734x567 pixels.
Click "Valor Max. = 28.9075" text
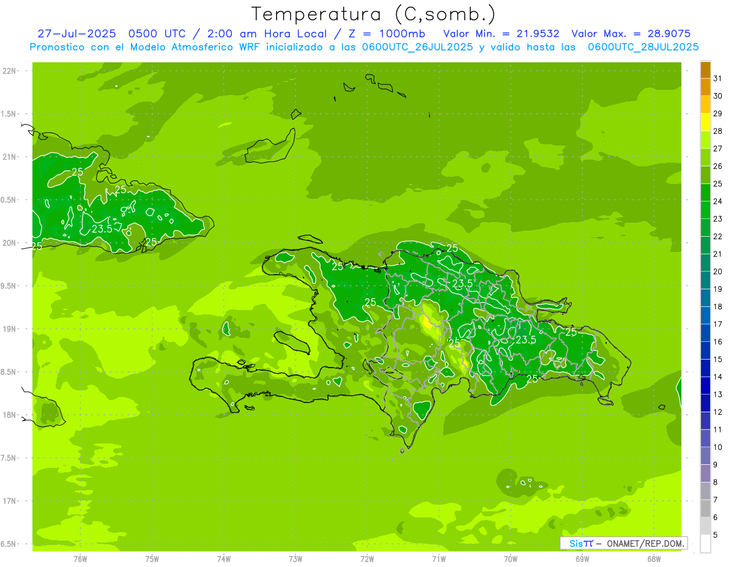point(631,34)
